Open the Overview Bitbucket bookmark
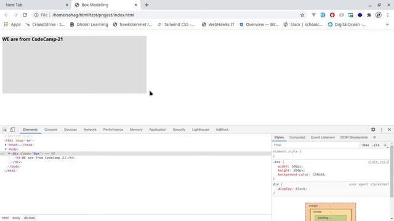 [x=259, y=25]
